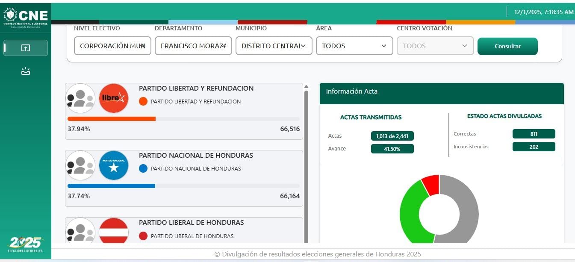Click the orange Libre legend color dot
The image size is (575, 262).
[143, 102]
